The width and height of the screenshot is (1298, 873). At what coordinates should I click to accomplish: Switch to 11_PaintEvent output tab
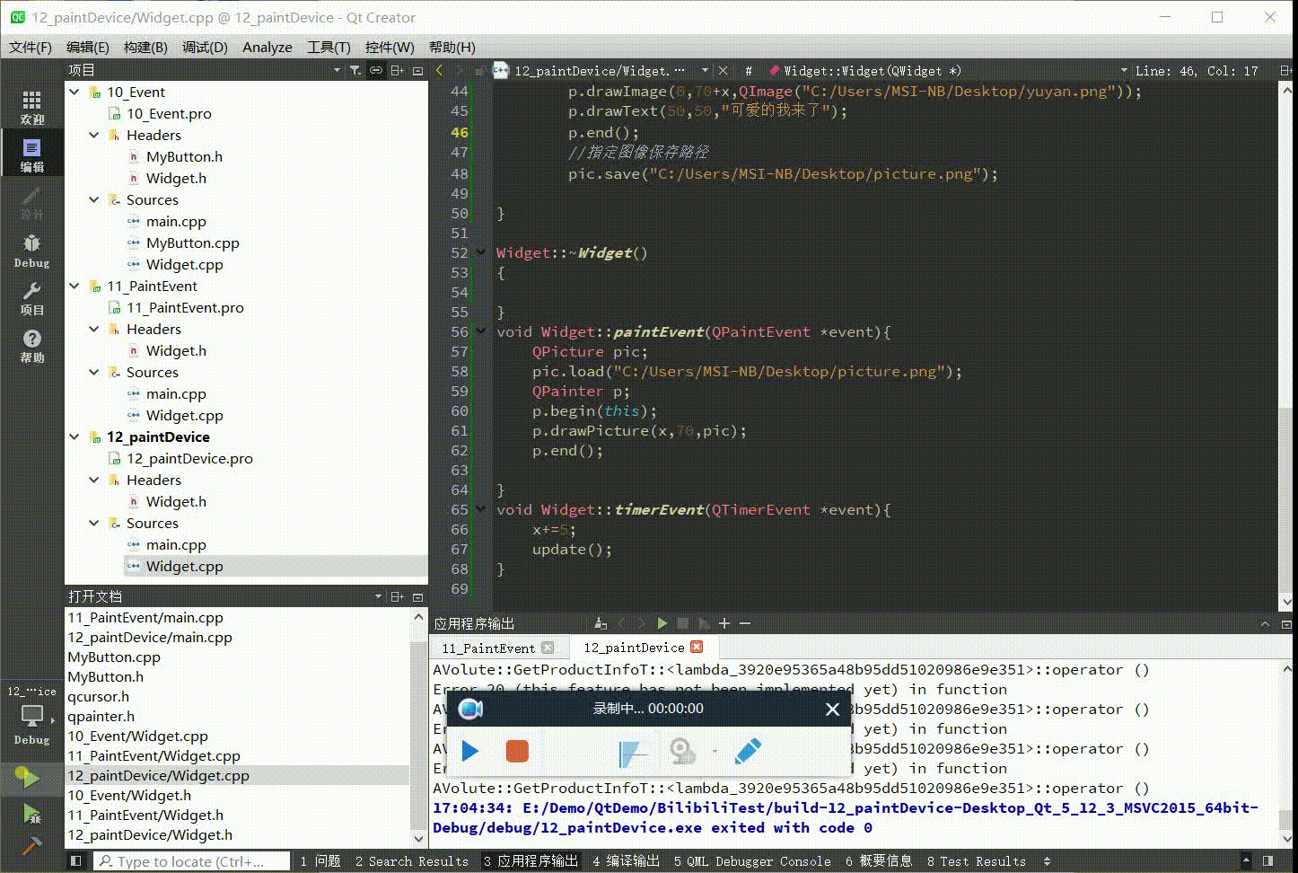487,648
